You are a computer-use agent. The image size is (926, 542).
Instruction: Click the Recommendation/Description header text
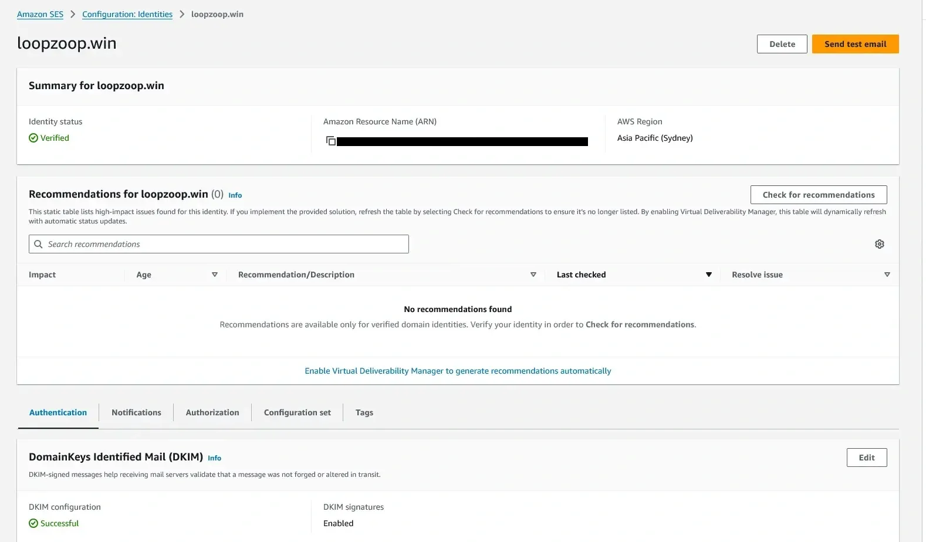coord(296,275)
